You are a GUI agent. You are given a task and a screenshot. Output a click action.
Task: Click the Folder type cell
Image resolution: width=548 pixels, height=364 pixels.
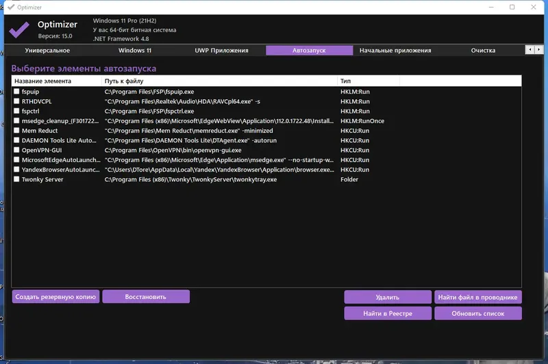(349, 179)
